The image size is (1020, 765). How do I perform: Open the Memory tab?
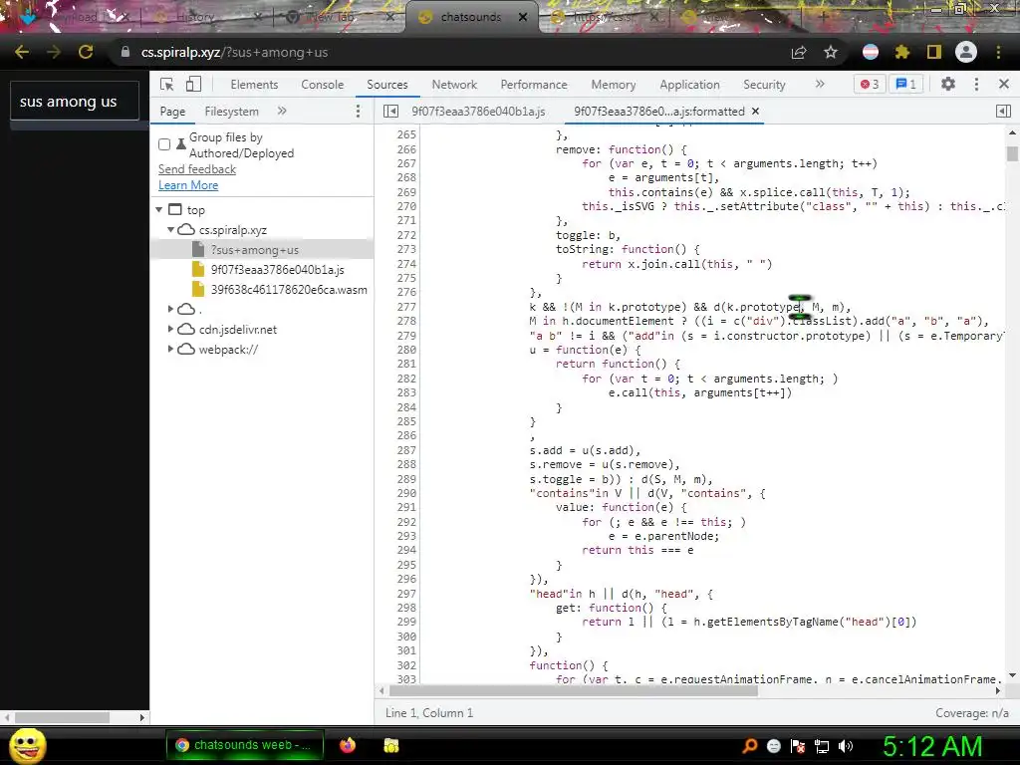tap(614, 85)
